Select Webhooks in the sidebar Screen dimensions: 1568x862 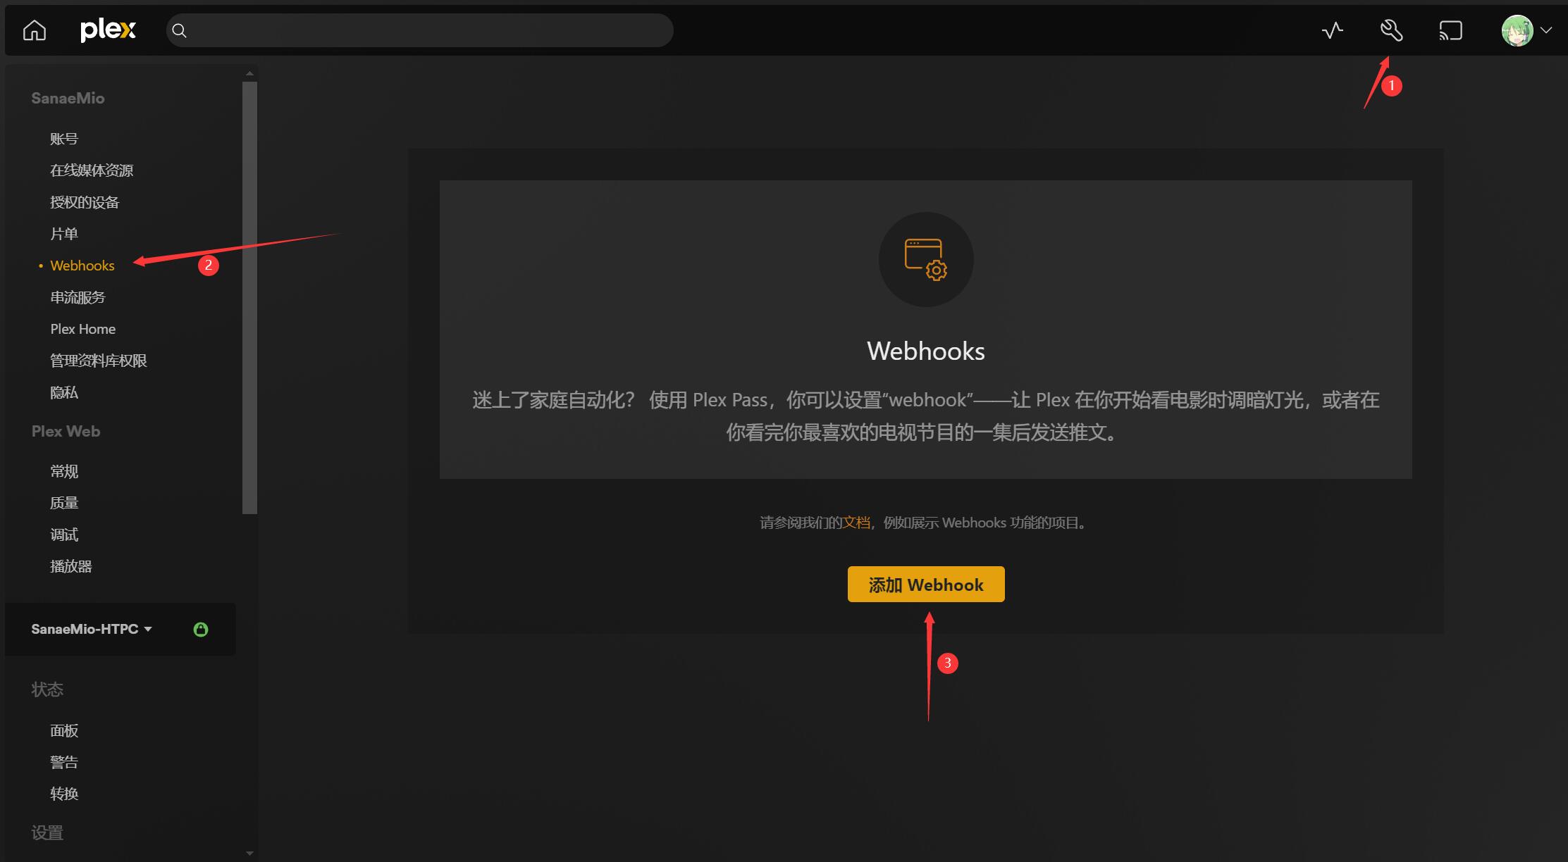(x=82, y=266)
